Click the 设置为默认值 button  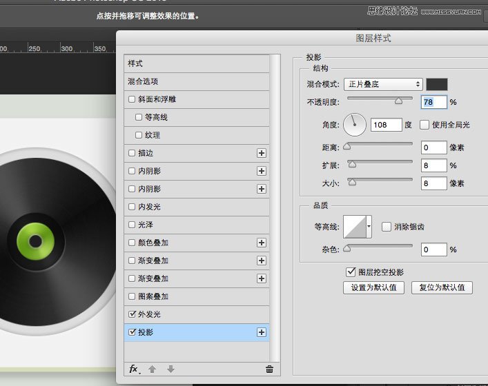pyautogui.click(x=374, y=287)
